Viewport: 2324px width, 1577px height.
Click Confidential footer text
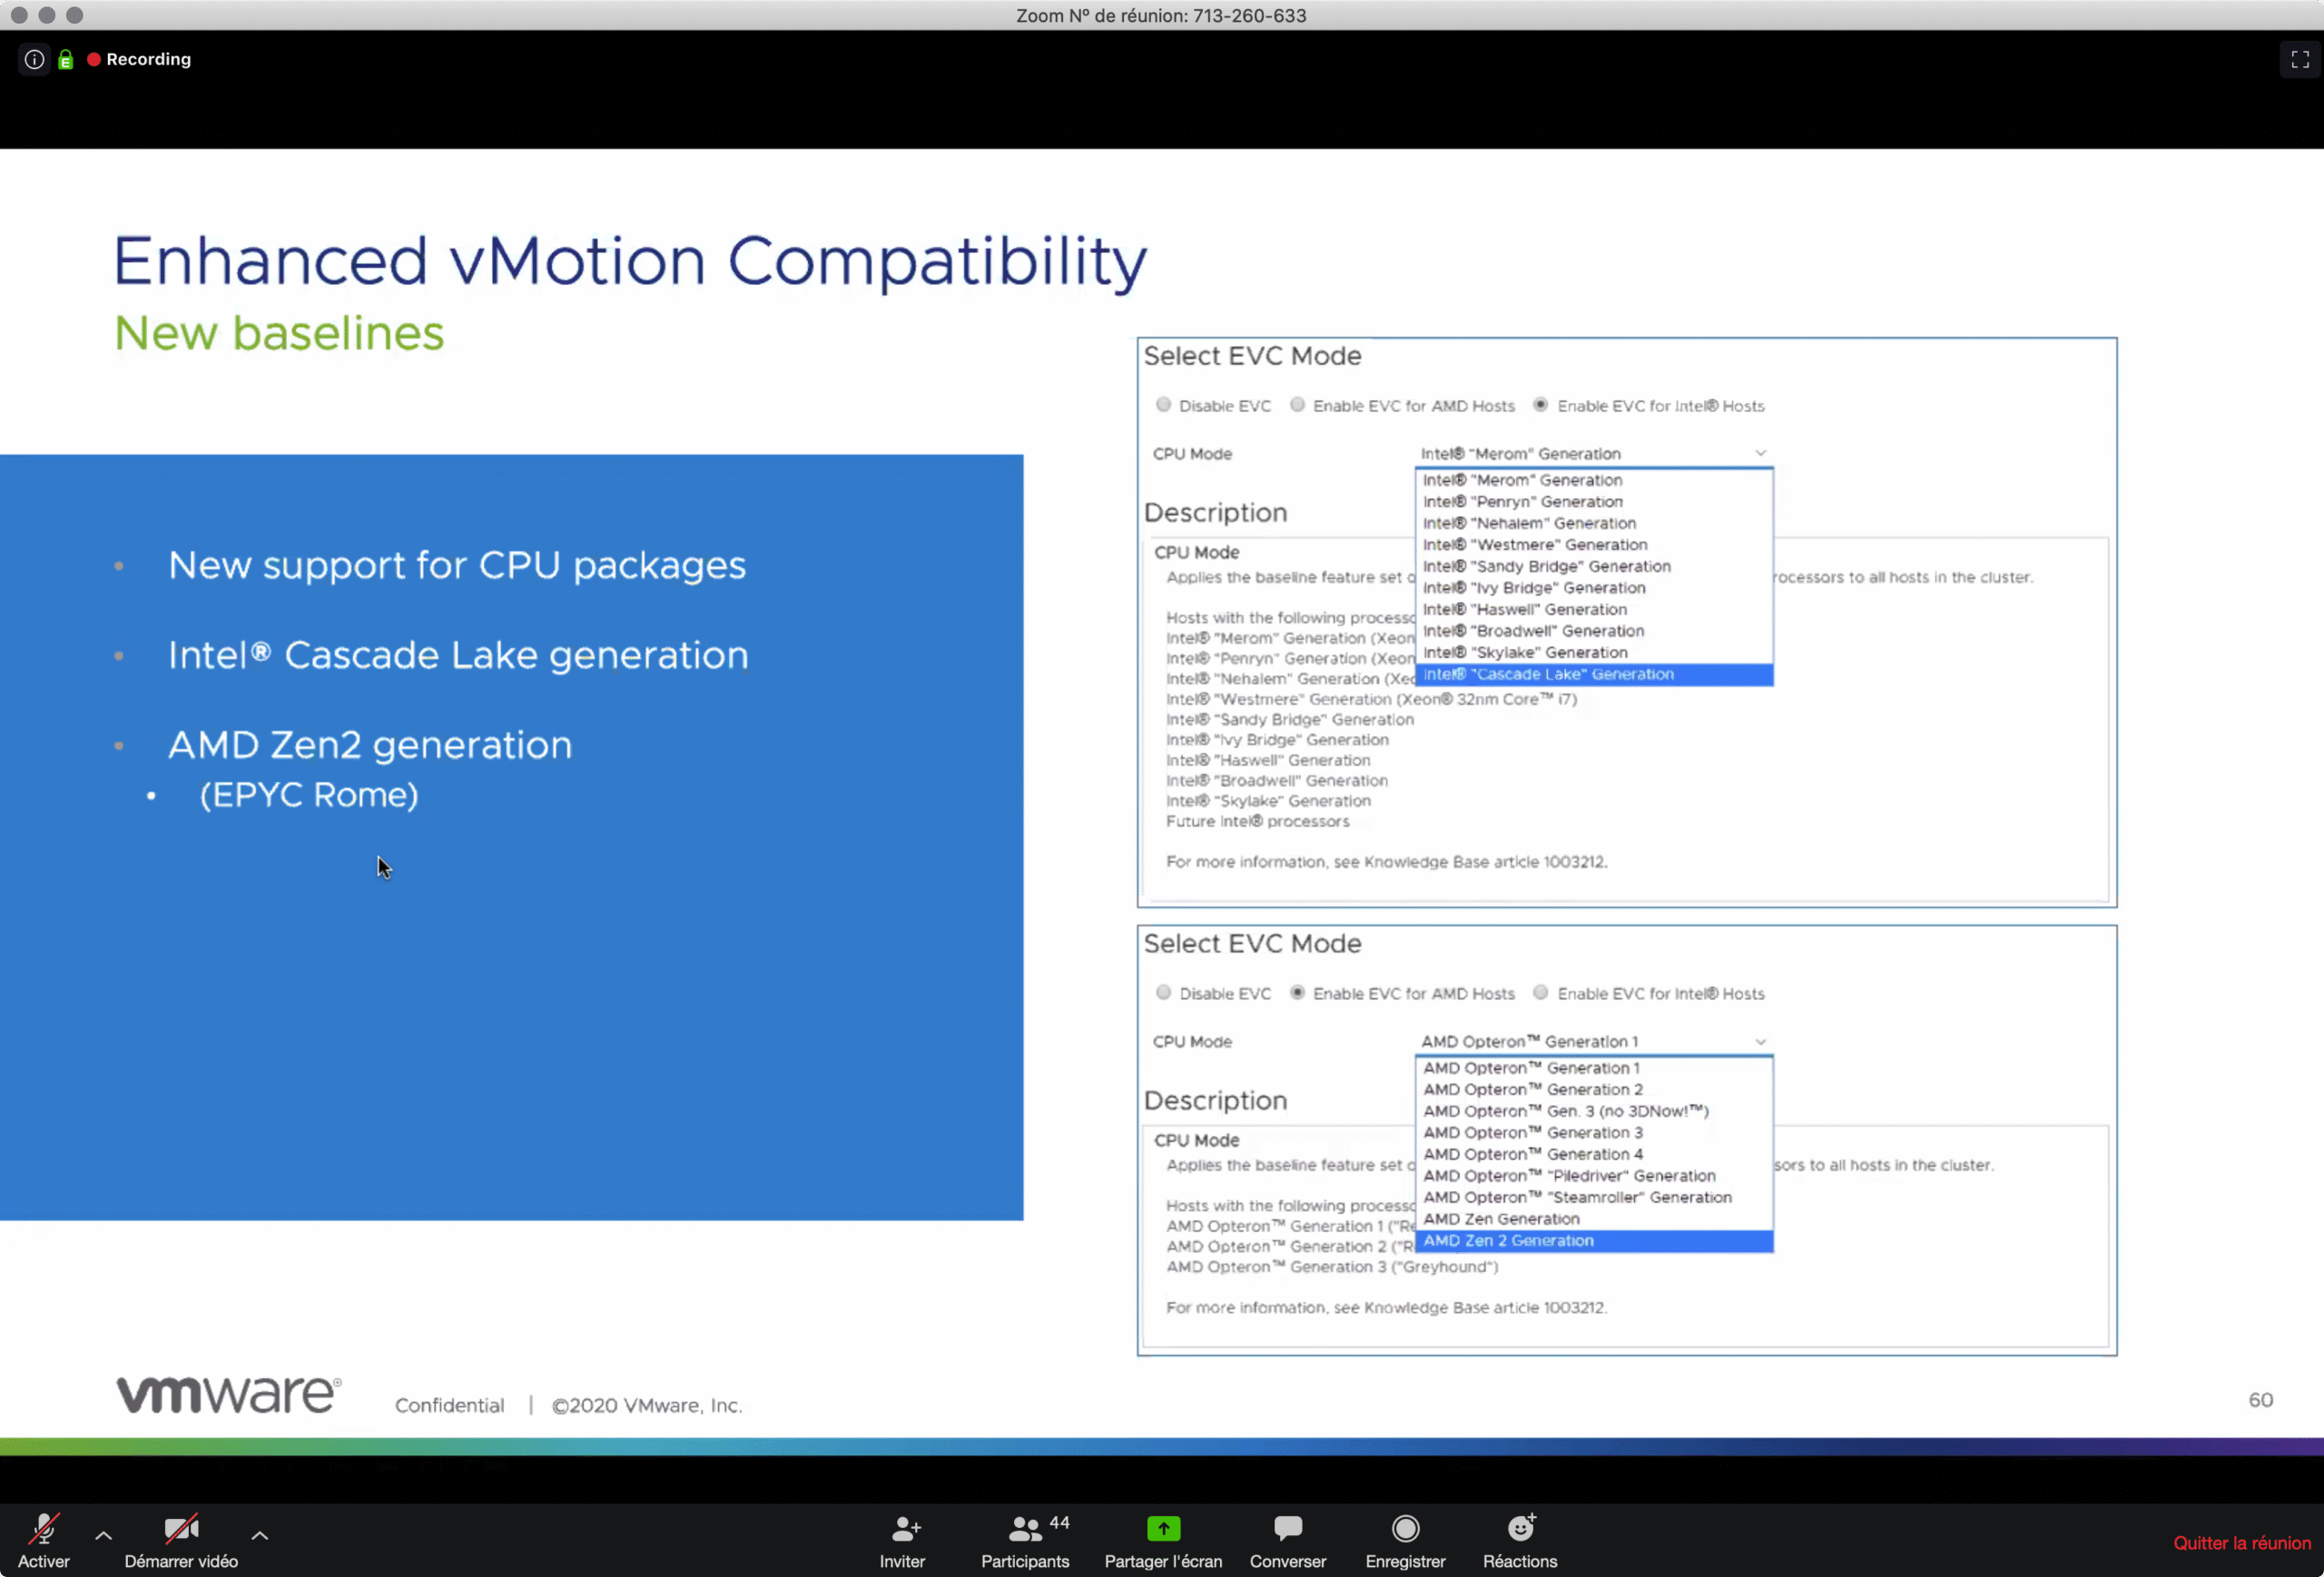tap(449, 1406)
